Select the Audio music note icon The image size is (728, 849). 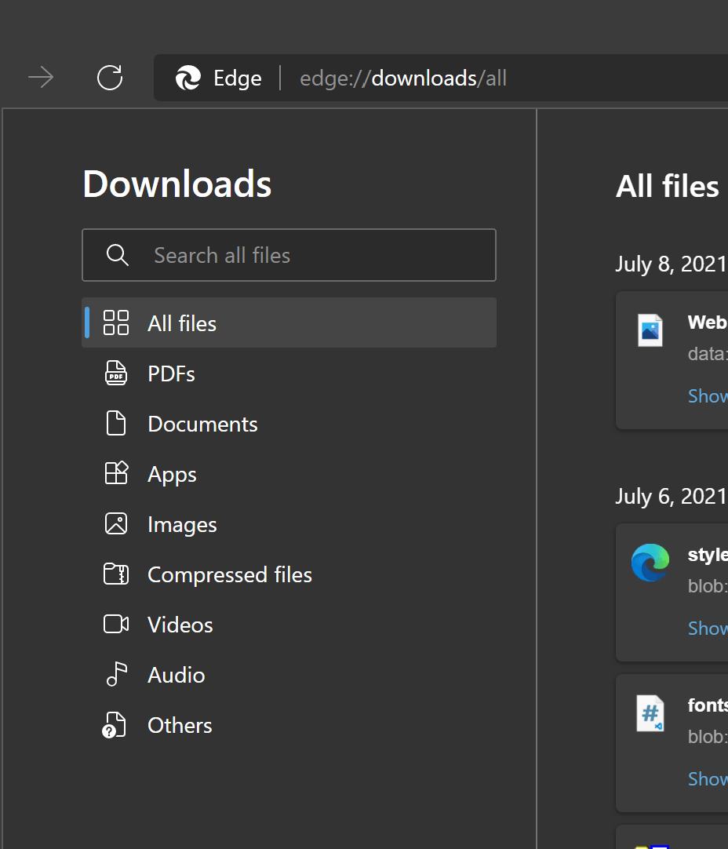(x=115, y=675)
